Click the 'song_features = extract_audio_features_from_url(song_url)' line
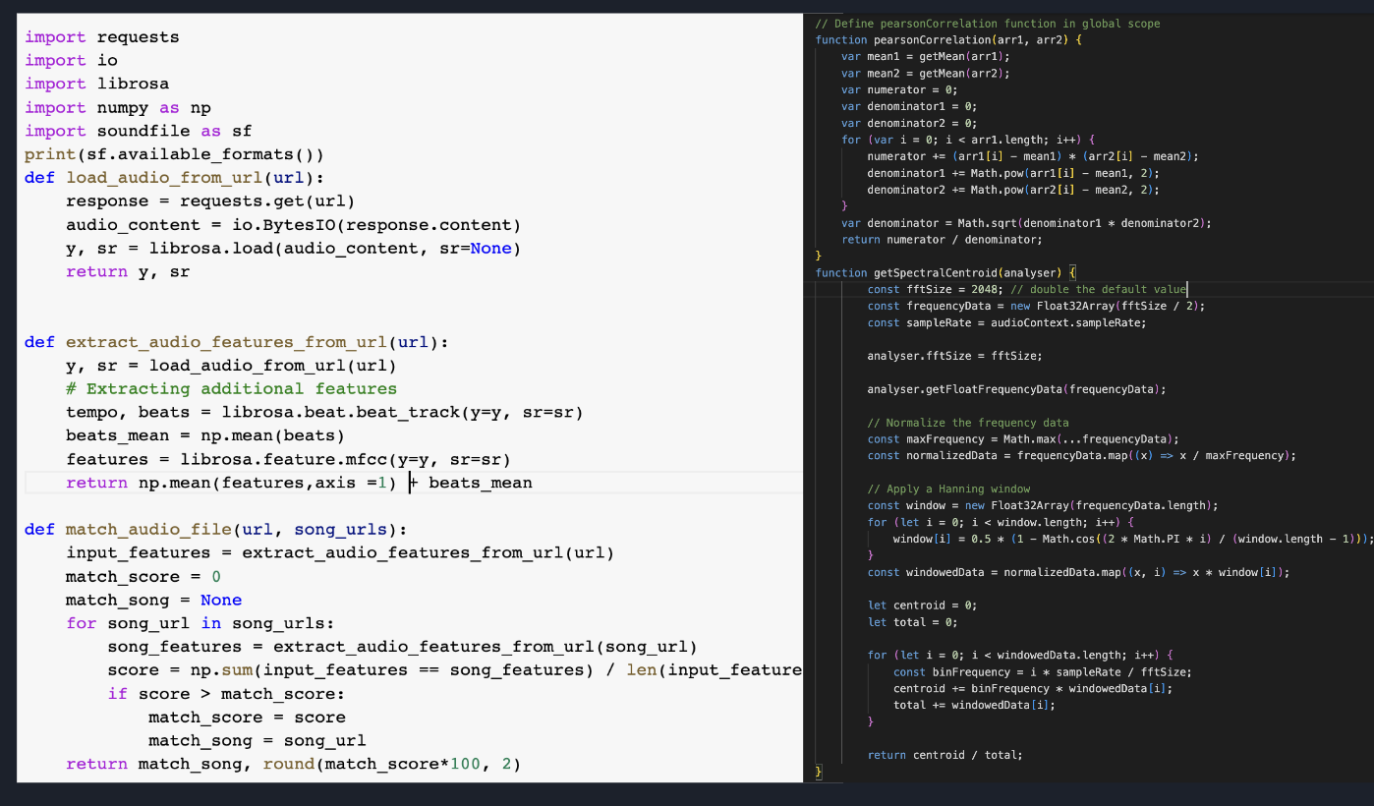 coord(402,647)
